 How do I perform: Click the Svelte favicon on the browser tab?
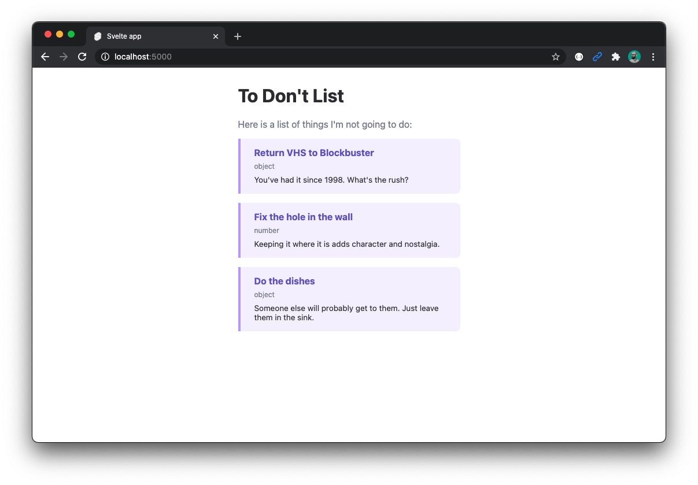[x=97, y=36]
